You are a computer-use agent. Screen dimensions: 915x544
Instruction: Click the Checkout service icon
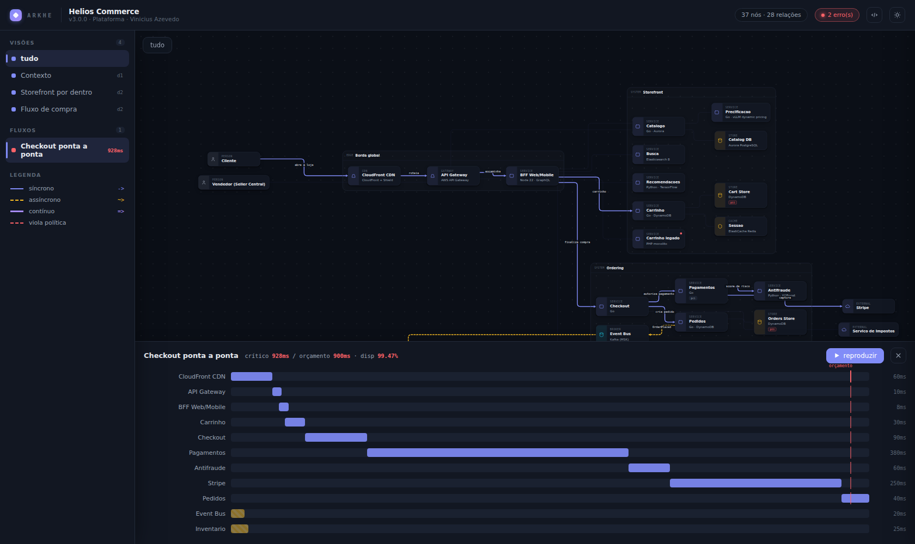point(601,307)
